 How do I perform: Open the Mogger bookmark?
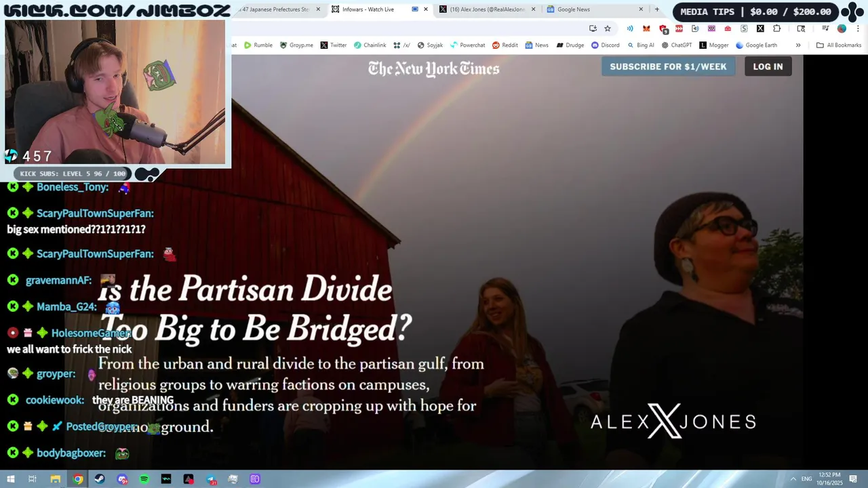tap(714, 45)
